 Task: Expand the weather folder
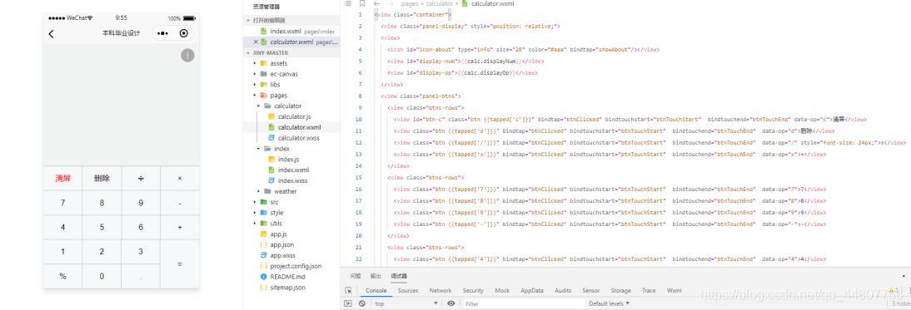pos(259,191)
